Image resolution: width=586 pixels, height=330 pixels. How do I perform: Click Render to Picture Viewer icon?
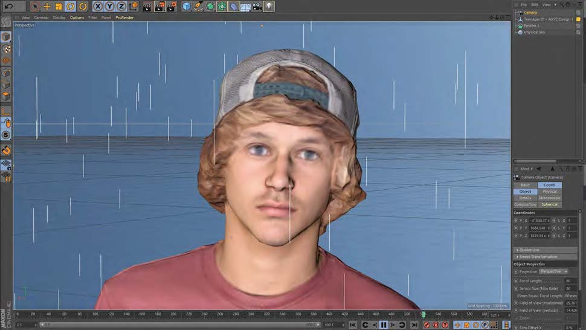[159, 7]
